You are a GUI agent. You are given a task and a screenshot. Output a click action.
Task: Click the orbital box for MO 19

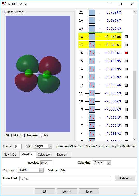pyautogui.click(x=92, y=28)
